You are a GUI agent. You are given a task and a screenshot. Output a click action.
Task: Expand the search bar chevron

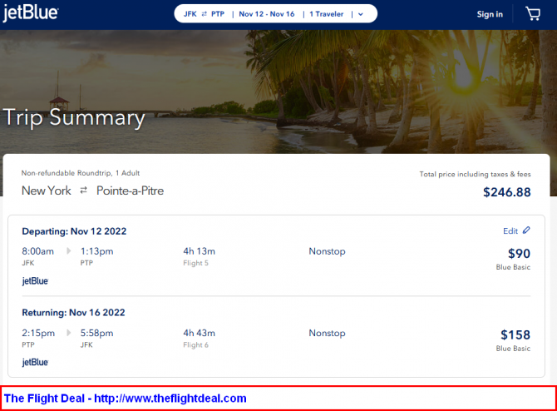point(360,14)
